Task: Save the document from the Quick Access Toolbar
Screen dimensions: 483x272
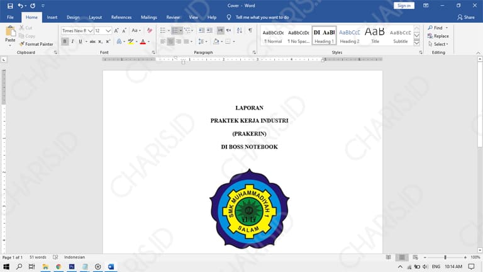Action: point(10,6)
